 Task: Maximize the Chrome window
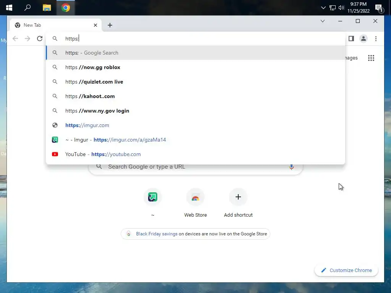[x=357, y=21]
